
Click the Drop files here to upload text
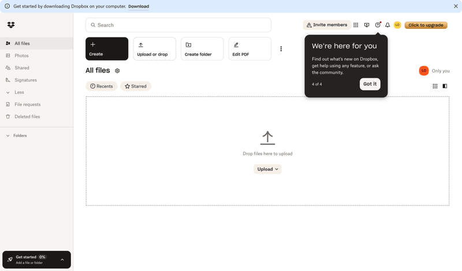click(267, 153)
